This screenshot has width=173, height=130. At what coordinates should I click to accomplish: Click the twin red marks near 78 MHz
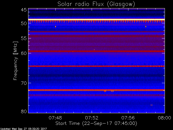(151, 105)
